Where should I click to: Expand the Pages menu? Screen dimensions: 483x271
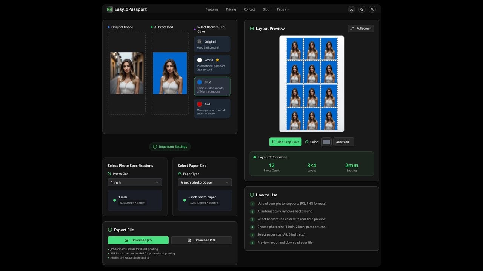pos(283,9)
